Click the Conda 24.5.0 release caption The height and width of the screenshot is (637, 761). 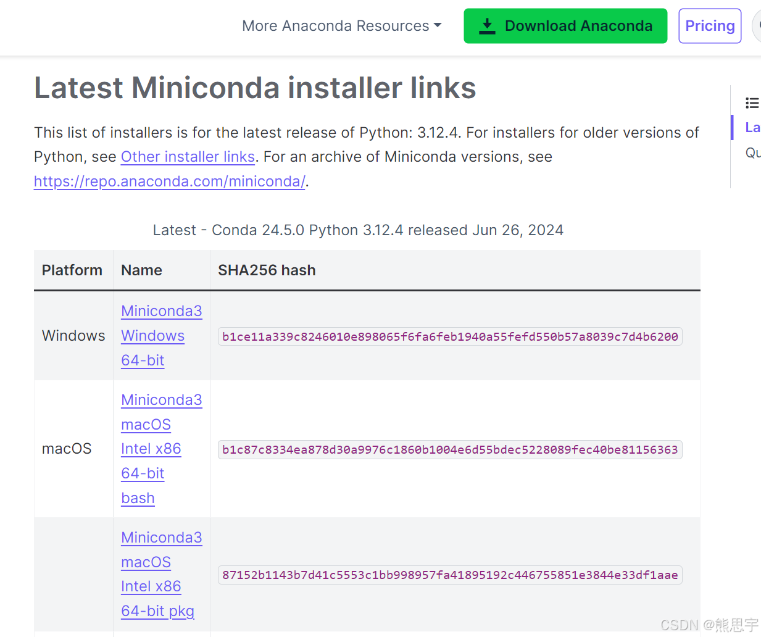point(358,230)
